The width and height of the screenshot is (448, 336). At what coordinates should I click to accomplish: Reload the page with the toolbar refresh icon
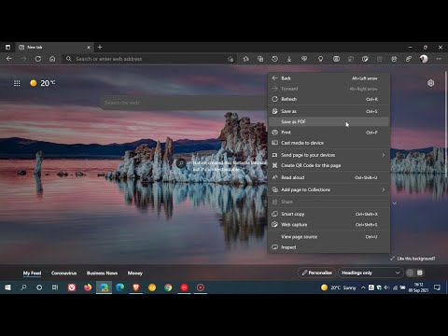[x=38, y=59]
